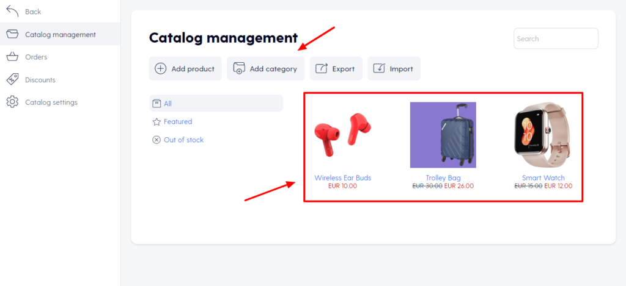The image size is (626, 286).
Task: Click the struck-through EUR 30.00 price
Action: click(427, 185)
